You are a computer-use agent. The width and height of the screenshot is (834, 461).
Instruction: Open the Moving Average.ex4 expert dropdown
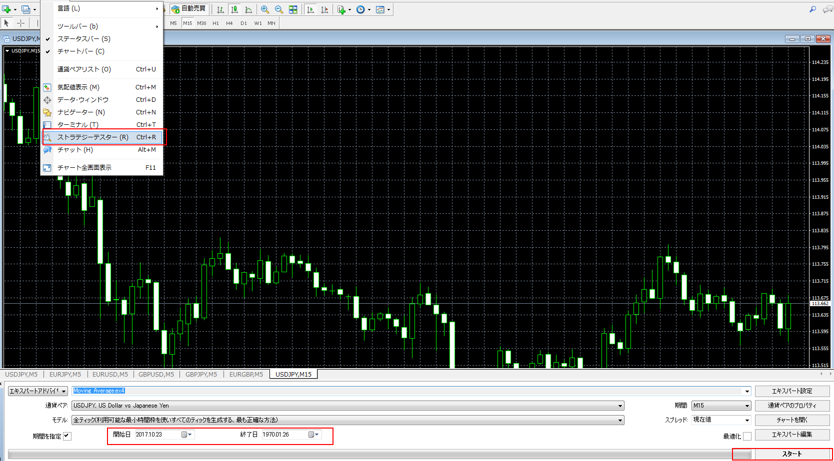[411, 391]
